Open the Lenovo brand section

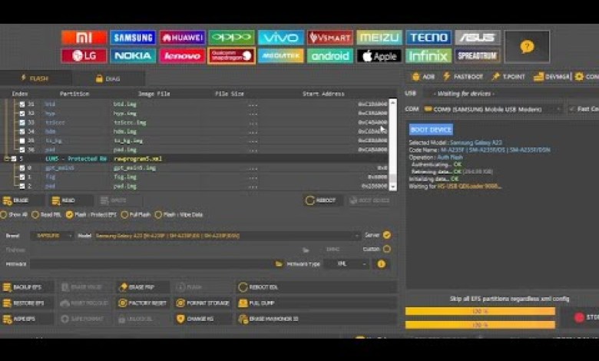tap(182, 56)
